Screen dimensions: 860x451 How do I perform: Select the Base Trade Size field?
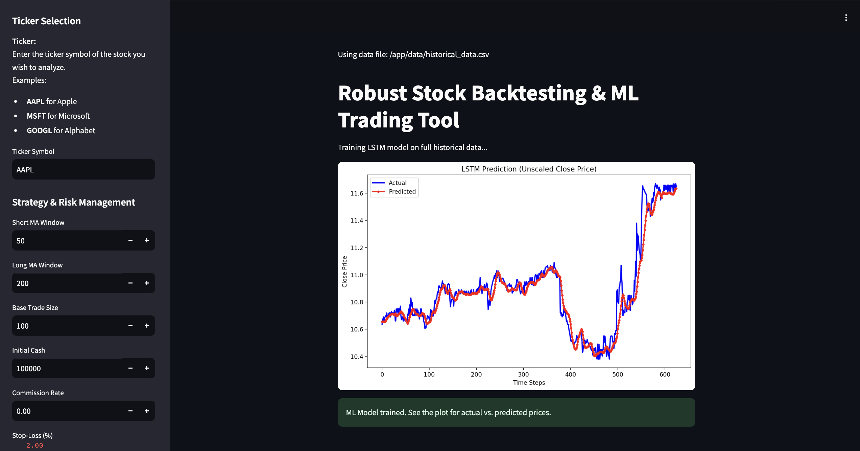(68, 326)
